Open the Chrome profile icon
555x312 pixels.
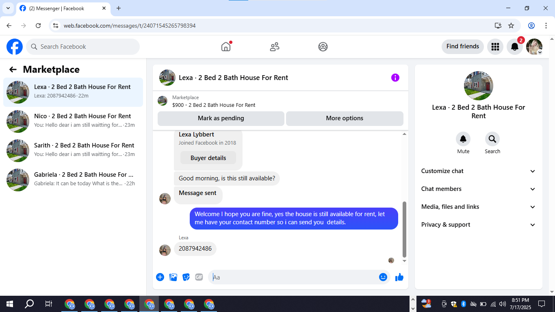531,26
